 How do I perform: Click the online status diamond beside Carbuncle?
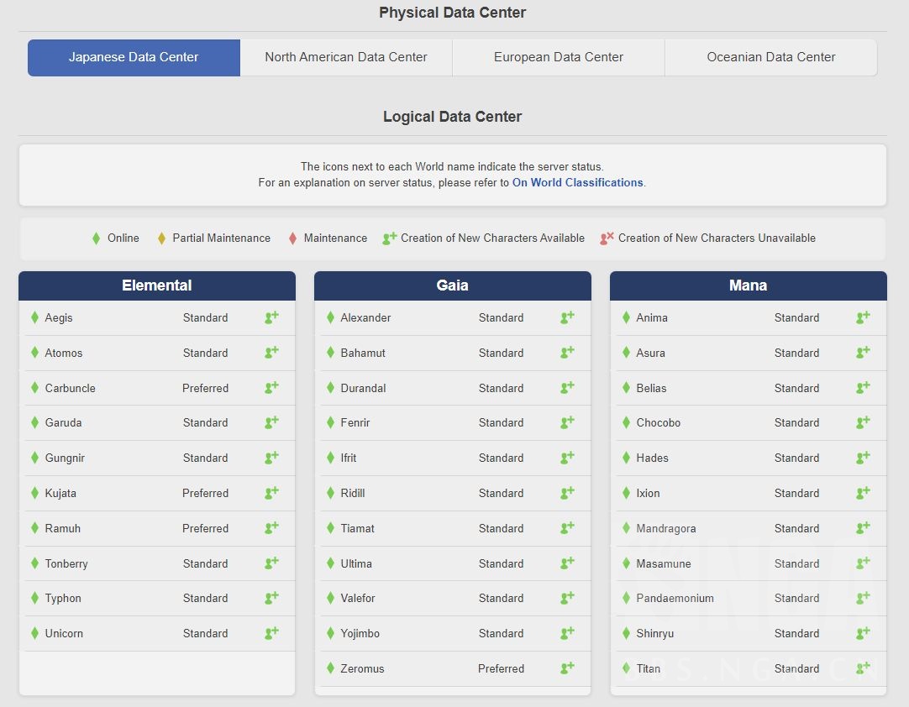click(34, 388)
